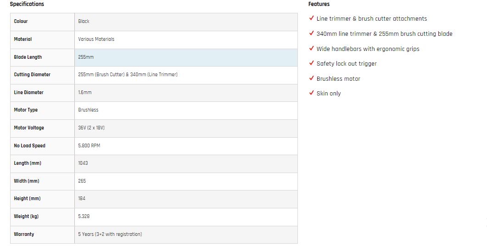Image resolution: width=487 pixels, height=246 pixels.
Task: Select the Specifications heading
Action: pos(27,4)
